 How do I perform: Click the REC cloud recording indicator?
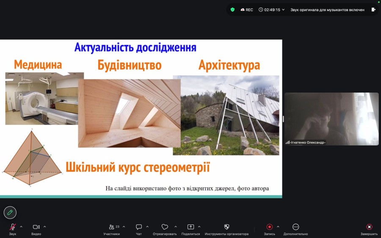(x=247, y=10)
